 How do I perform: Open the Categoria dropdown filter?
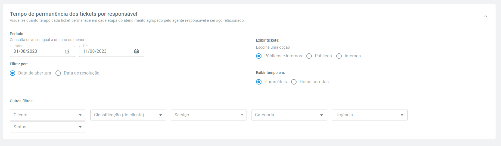289,115
